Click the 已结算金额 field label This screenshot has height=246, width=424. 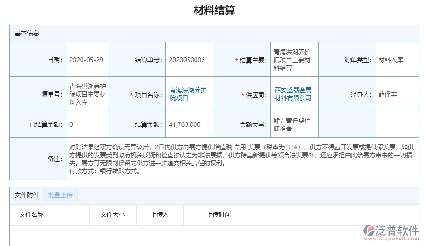pos(46,124)
